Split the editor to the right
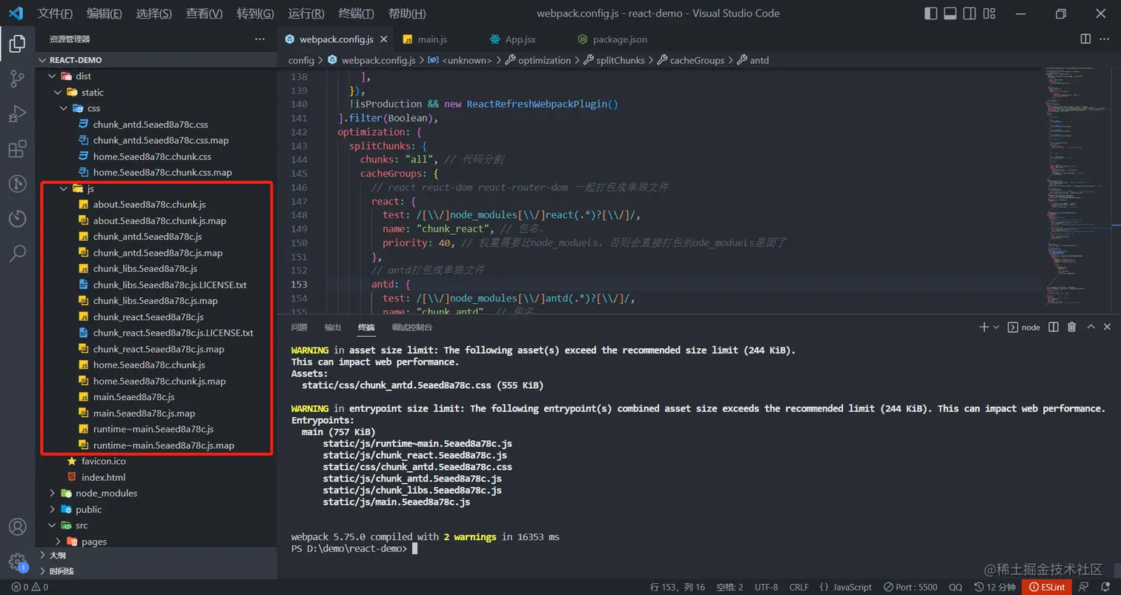This screenshot has height=595, width=1121. [1085, 39]
